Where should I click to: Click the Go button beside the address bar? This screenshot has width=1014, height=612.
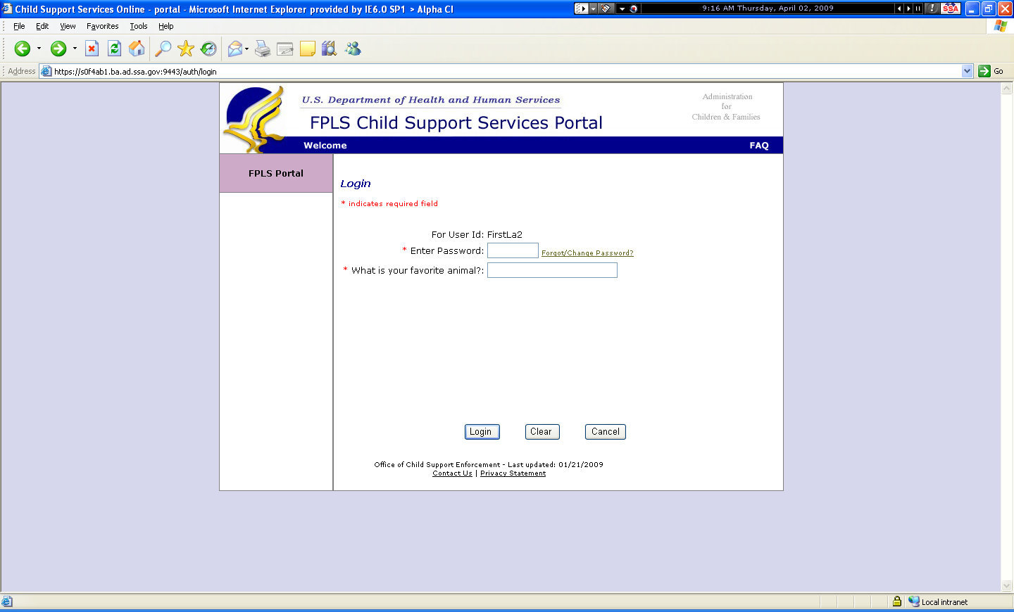pos(991,71)
